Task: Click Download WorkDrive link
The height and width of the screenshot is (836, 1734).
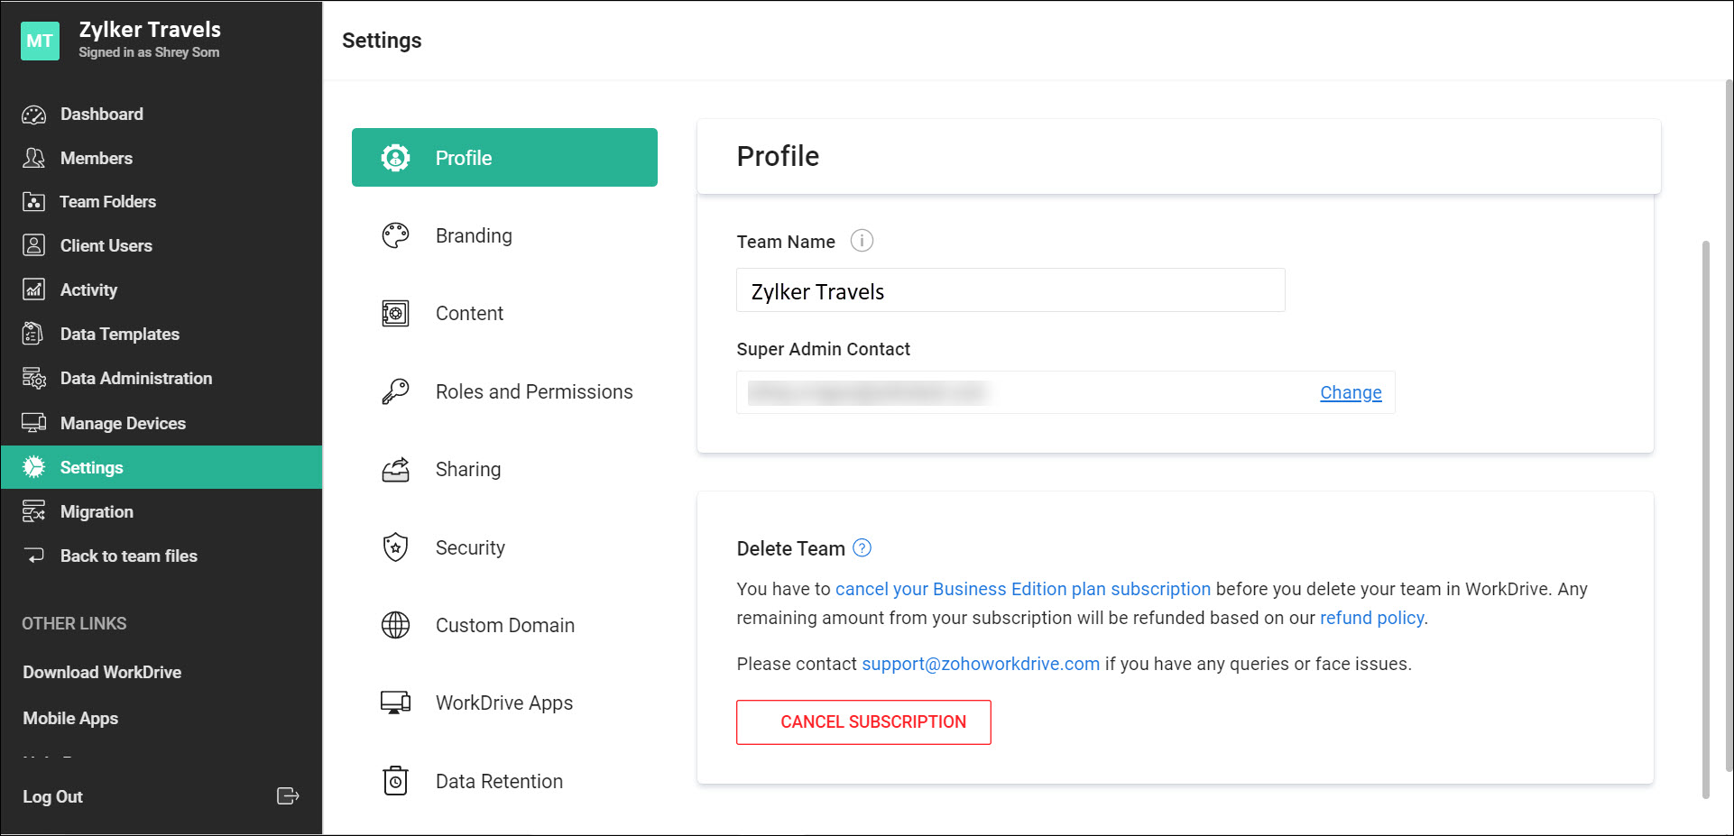Action: pos(102,672)
